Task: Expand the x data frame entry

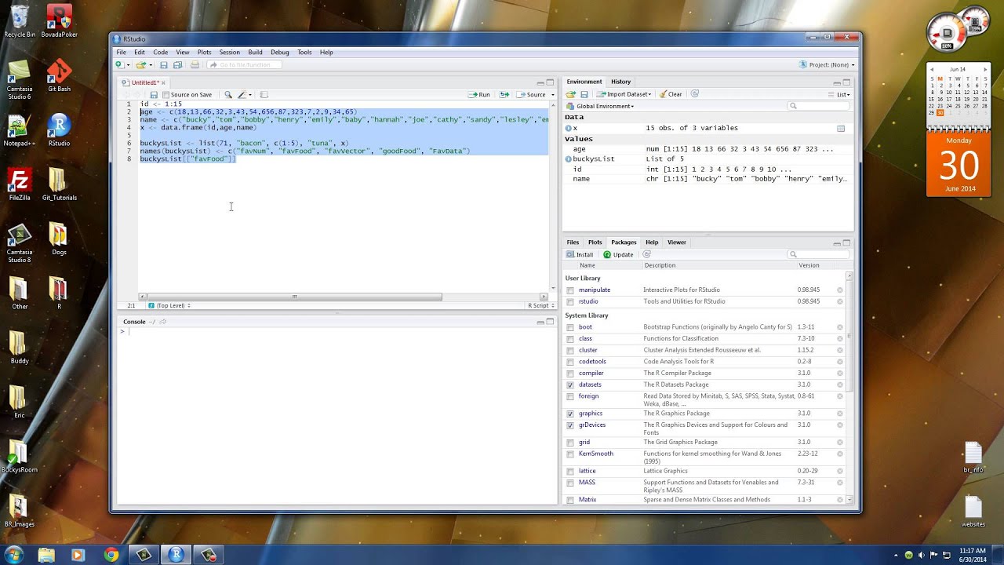Action: [x=569, y=128]
